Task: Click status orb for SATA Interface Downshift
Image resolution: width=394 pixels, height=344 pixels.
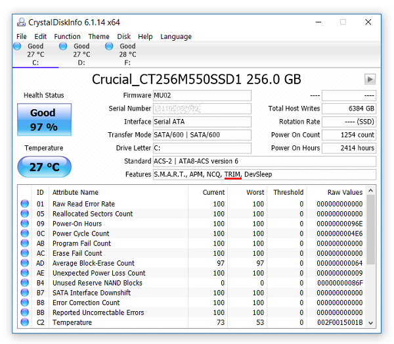Action: pyautogui.click(x=25, y=293)
